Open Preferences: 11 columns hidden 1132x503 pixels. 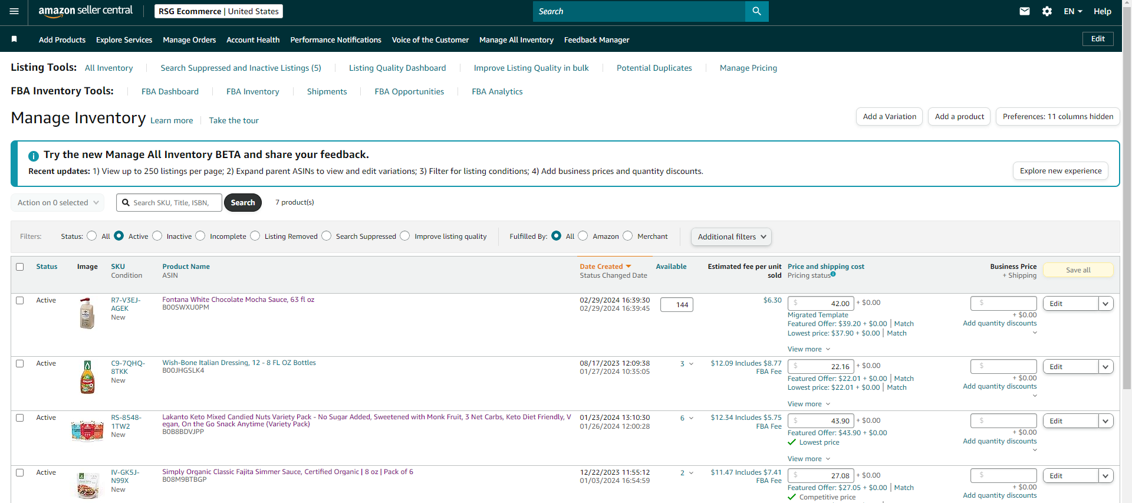coord(1058,116)
